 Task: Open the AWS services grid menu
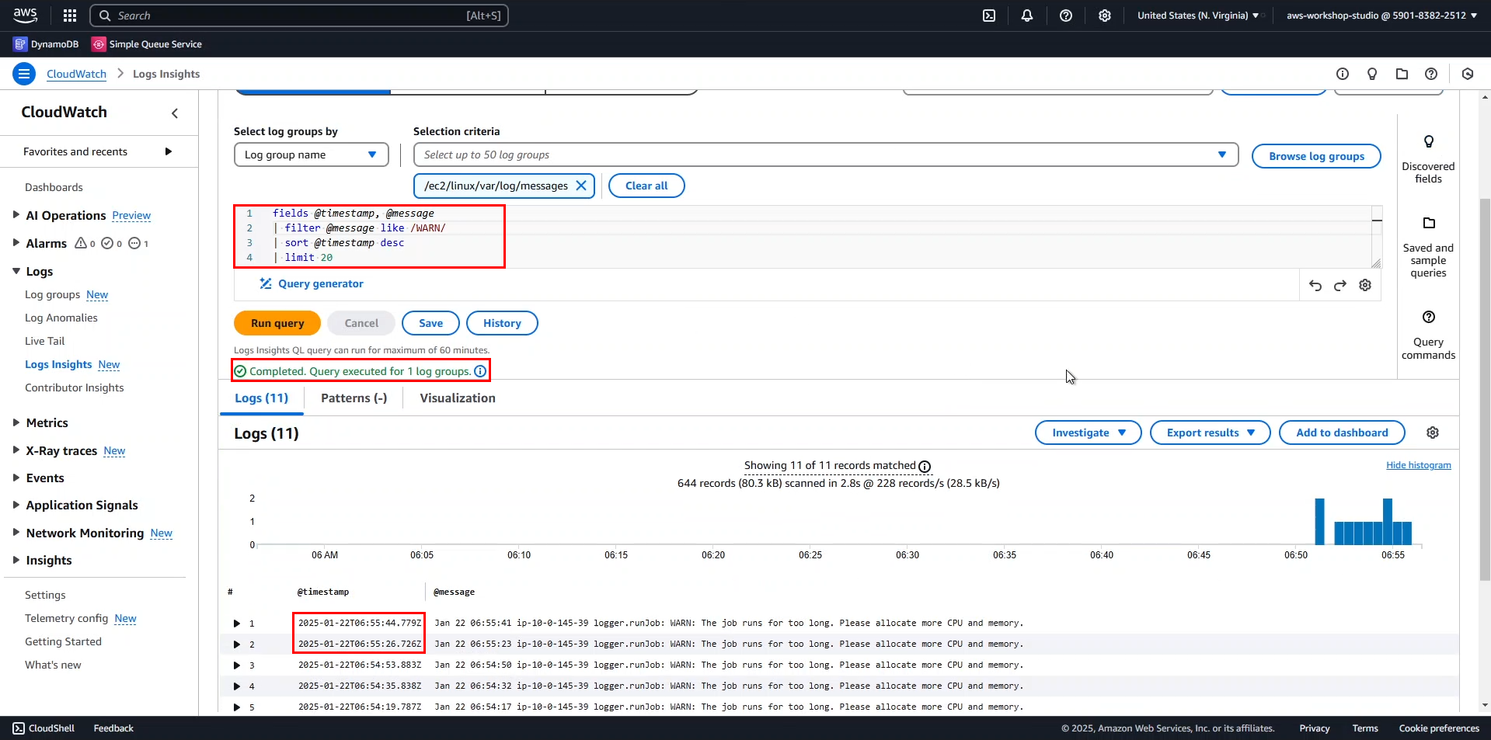coord(70,16)
